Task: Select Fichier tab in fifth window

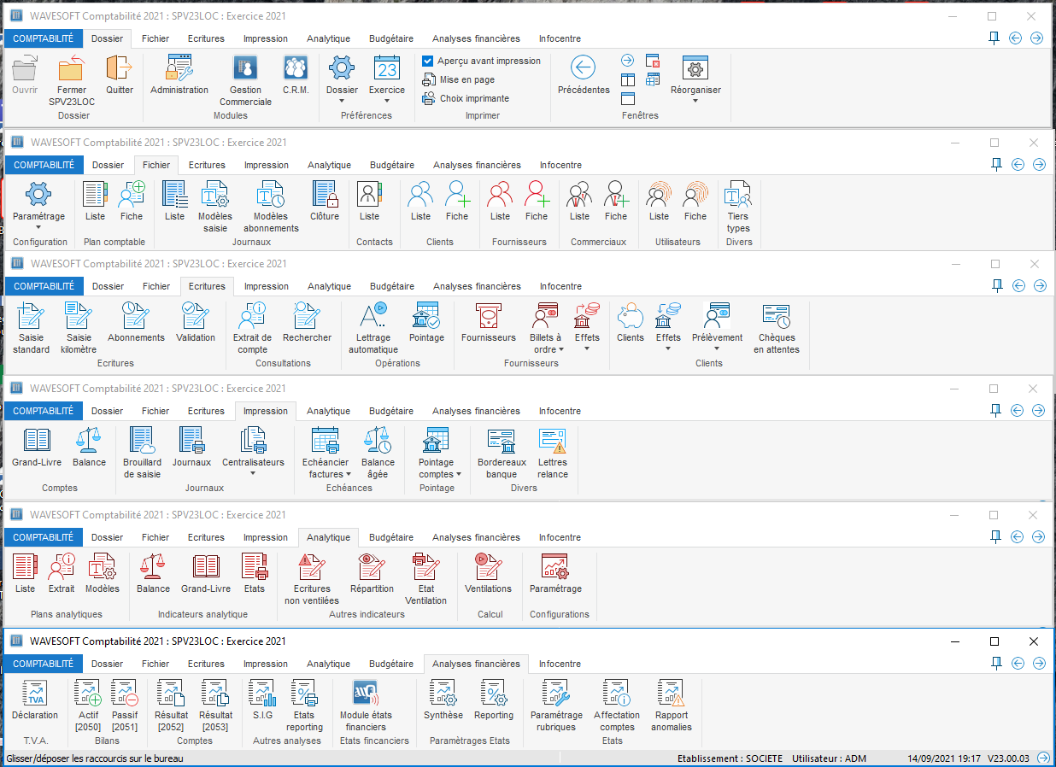Action: pos(155,537)
